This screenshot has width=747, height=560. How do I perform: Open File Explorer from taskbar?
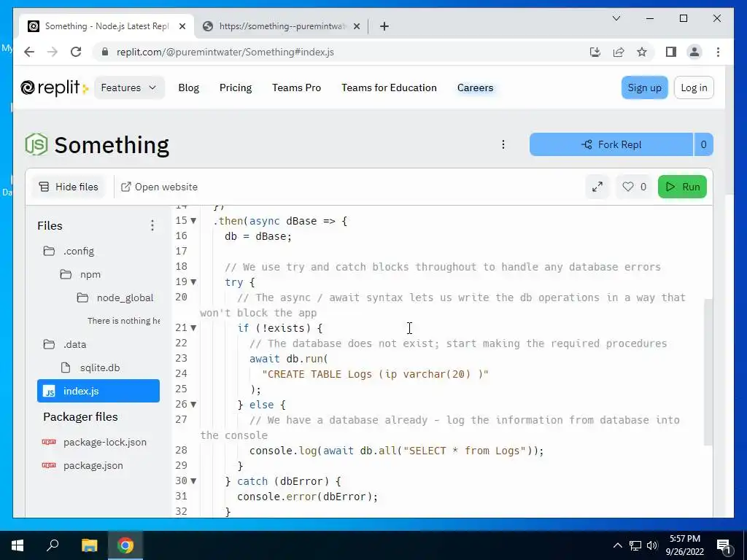[x=89, y=545]
